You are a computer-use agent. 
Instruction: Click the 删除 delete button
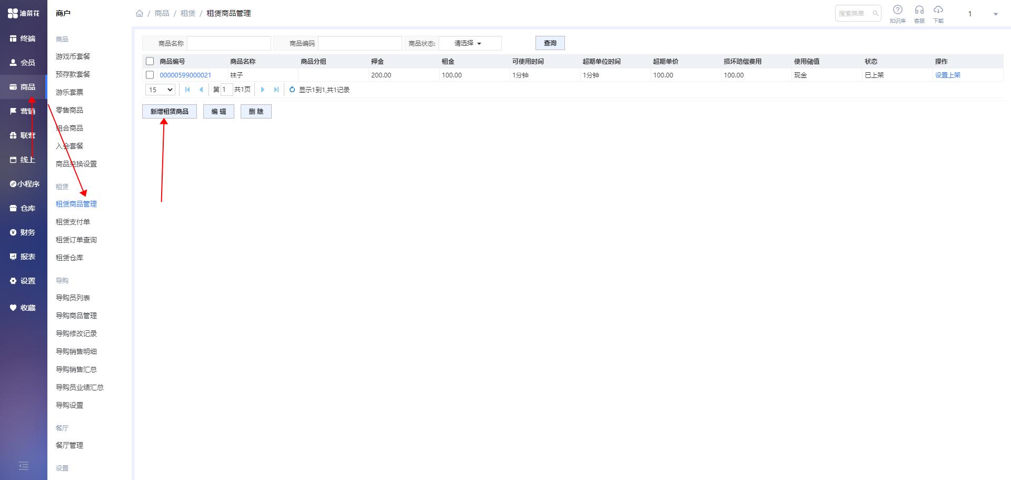pos(256,111)
